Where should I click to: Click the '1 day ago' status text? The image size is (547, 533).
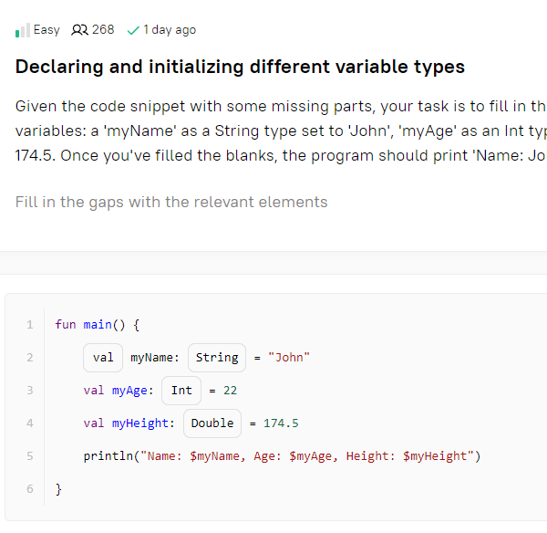tap(170, 30)
